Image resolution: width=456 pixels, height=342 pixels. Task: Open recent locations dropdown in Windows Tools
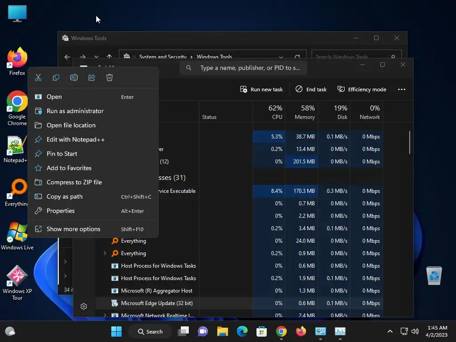tap(96, 57)
